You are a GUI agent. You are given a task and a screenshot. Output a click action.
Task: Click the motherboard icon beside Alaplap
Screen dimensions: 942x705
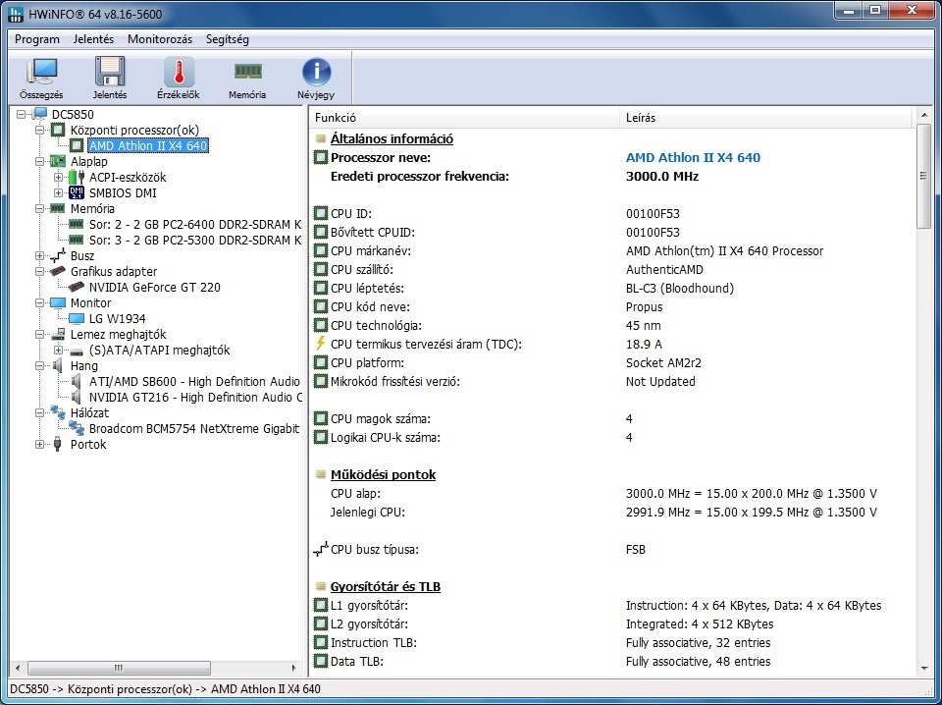[x=58, y=161]
